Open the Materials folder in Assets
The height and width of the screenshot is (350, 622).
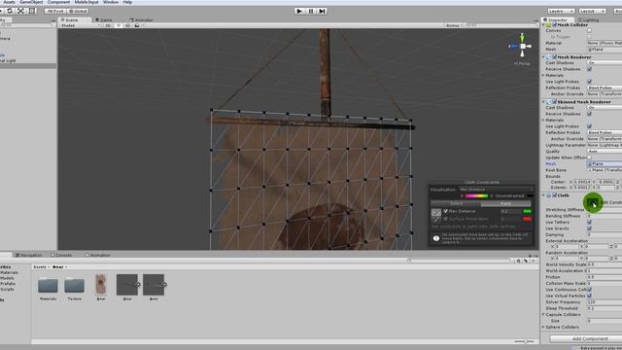tap(48, 285)
